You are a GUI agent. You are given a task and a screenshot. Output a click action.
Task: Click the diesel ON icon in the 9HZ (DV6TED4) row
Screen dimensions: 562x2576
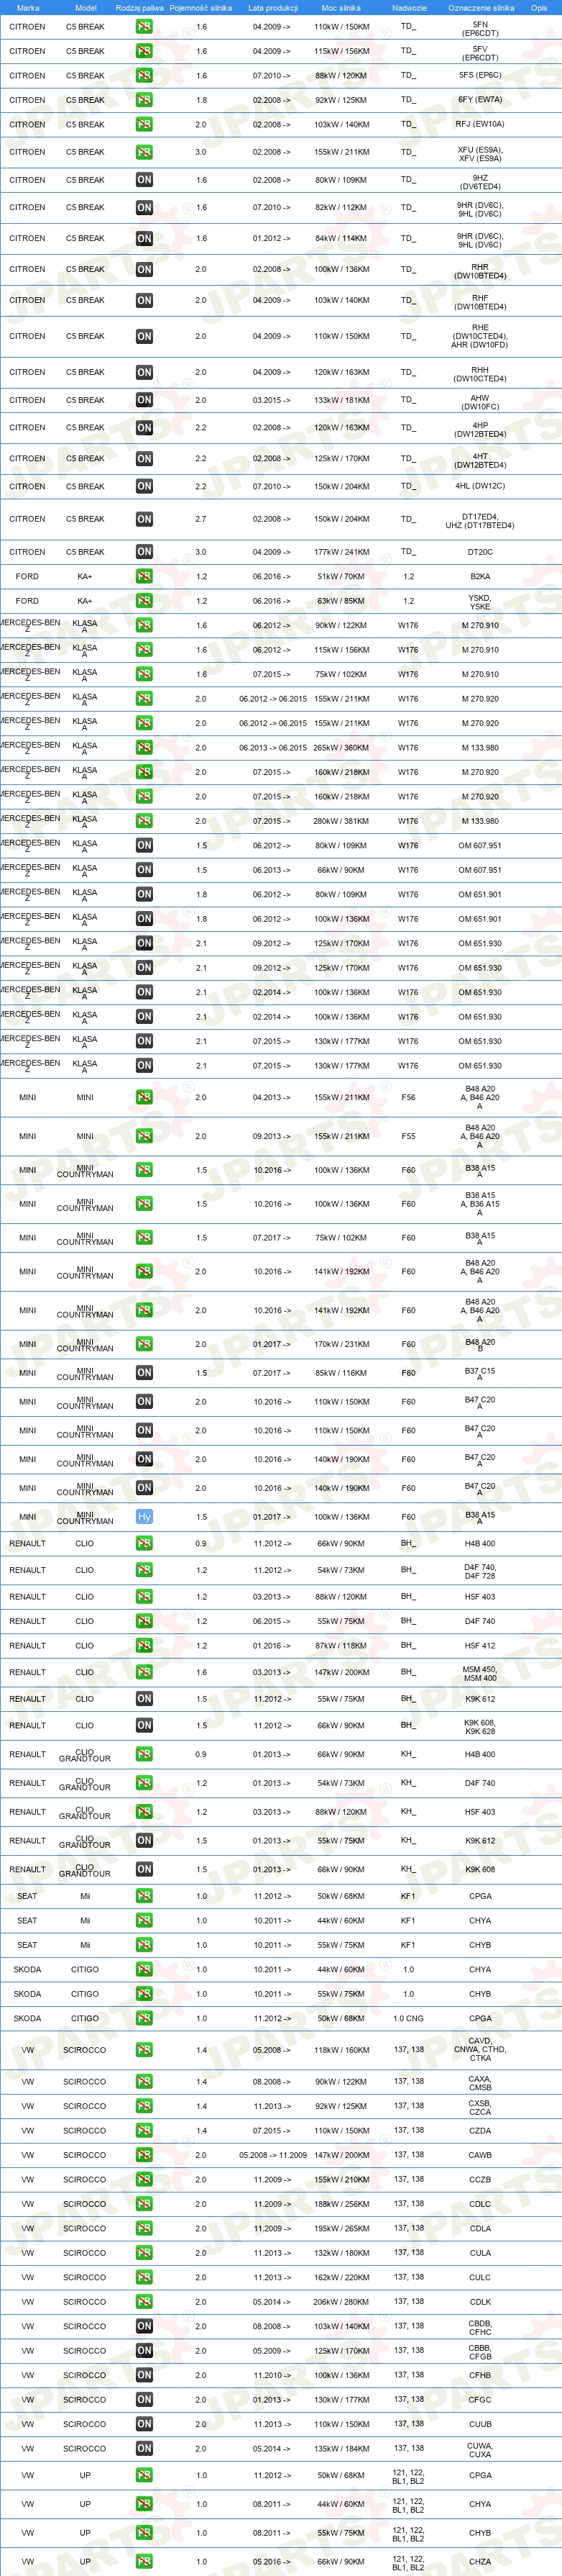(144, 180)
